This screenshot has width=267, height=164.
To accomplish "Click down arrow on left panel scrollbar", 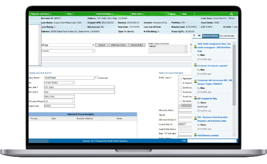I will coord(39,64).
